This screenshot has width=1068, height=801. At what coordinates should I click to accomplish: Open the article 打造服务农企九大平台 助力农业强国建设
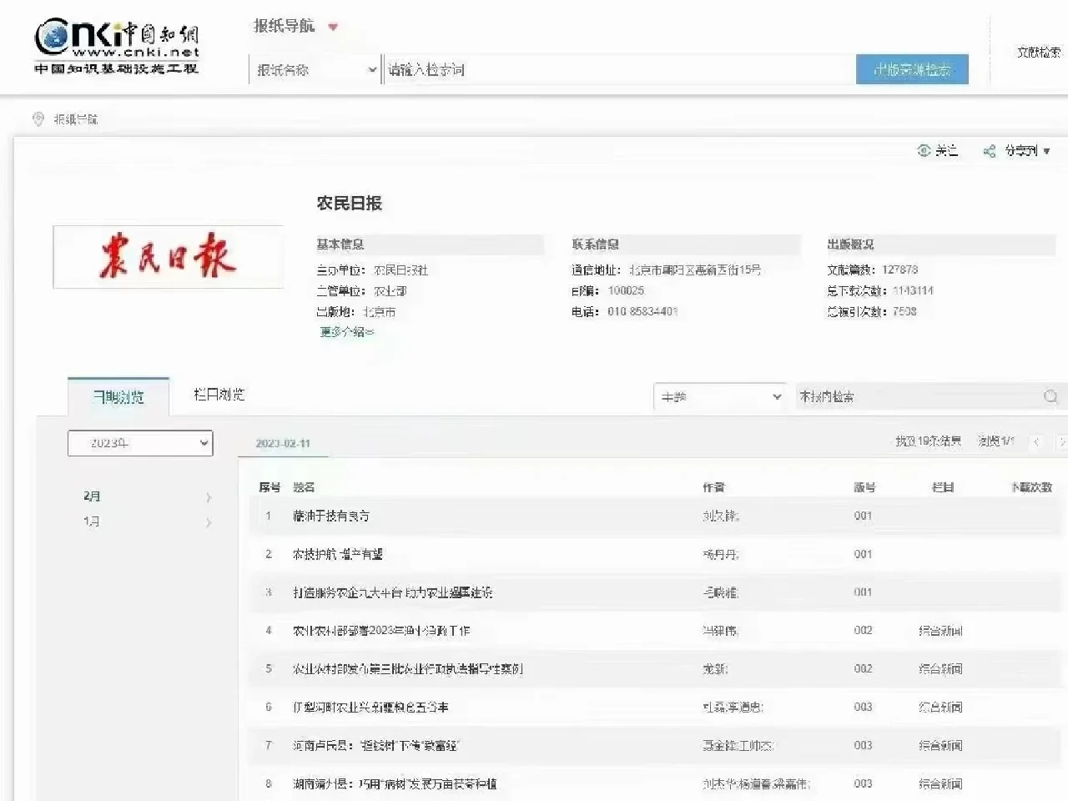click(392, 592)
